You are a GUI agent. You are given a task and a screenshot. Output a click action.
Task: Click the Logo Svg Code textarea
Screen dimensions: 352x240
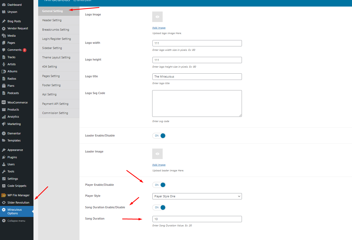[x=197, y=103]
